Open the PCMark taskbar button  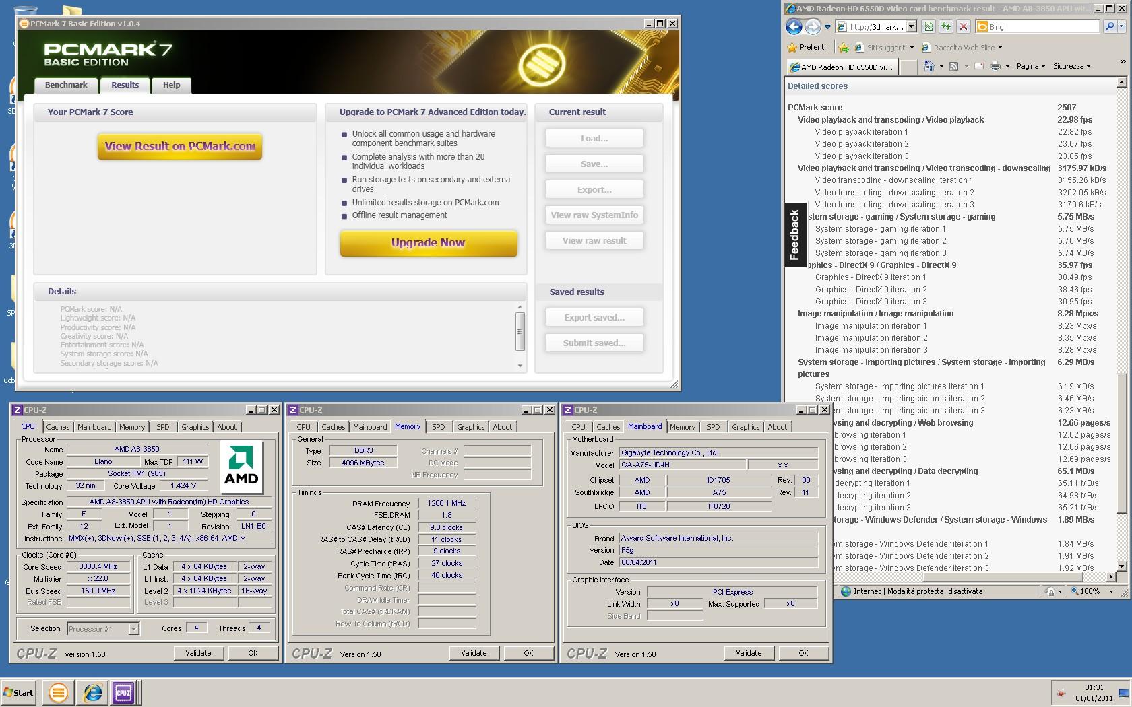click(58, 692)
